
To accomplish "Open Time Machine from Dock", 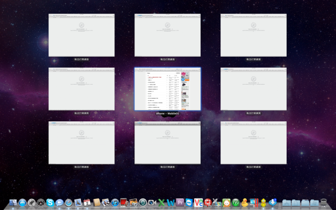I will [143, 202].
